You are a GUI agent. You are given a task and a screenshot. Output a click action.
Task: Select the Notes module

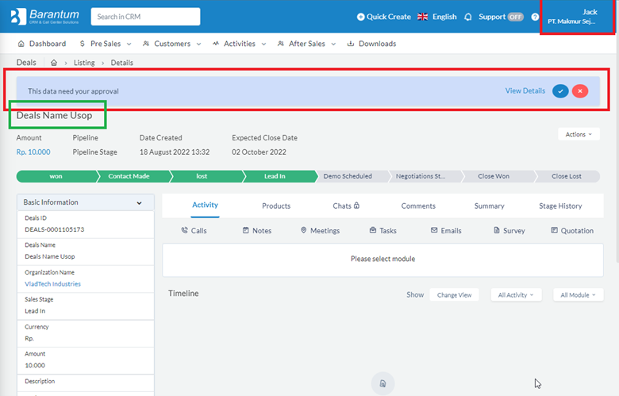[x=257, y=231]
